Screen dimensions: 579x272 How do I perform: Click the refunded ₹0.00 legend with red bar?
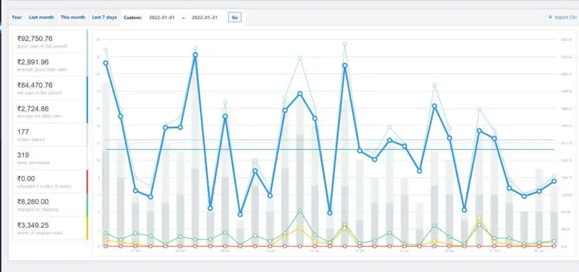(50, 181)
